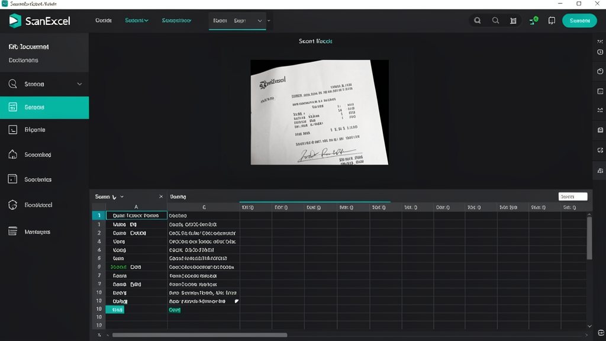Expand the chevron on the Stnooe sidebar row

click(x=79, y=84)
